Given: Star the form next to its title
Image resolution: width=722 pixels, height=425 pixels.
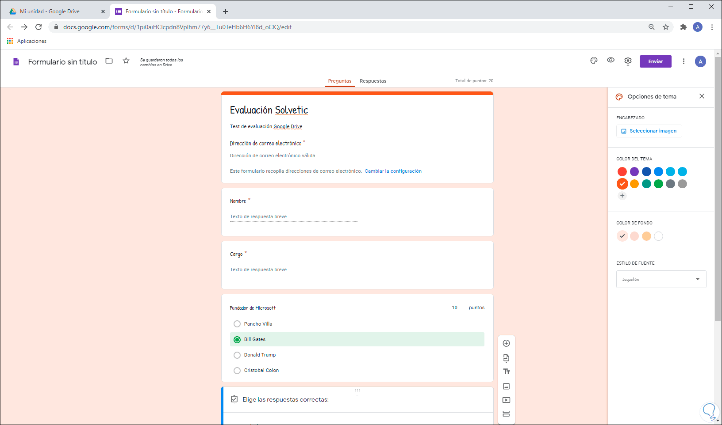Looking at the screenshot, I should click(x=126, y=61).
